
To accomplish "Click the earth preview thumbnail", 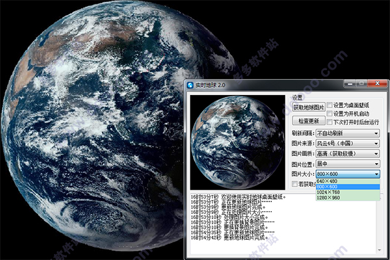I will click(x=238, y=142).
